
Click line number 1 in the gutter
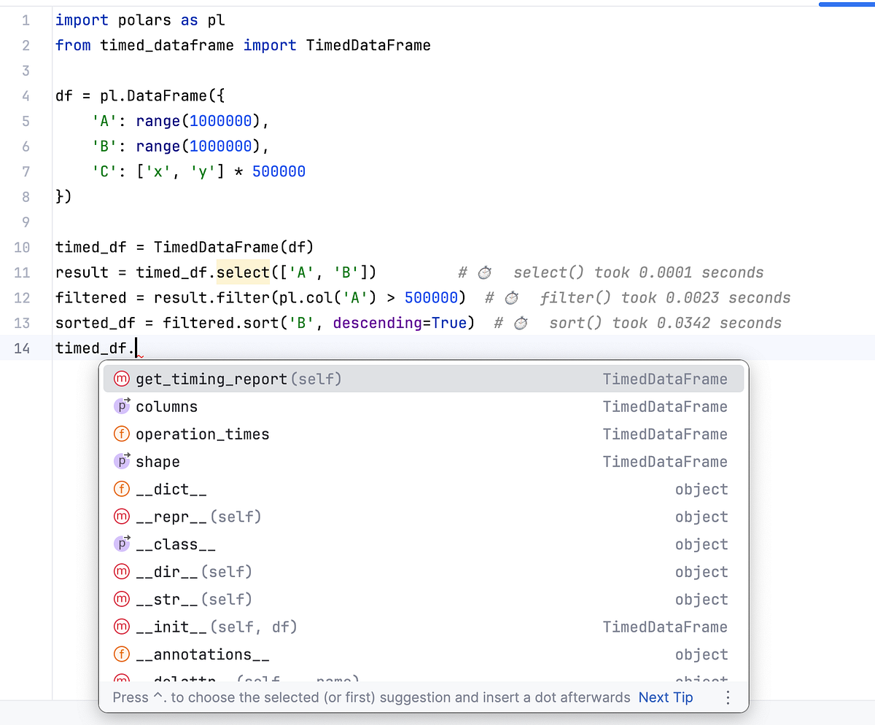[26, 20]
